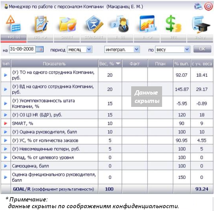Expand the интеграл. dropdown
The image size is (214, 211).
coord(136,49)
